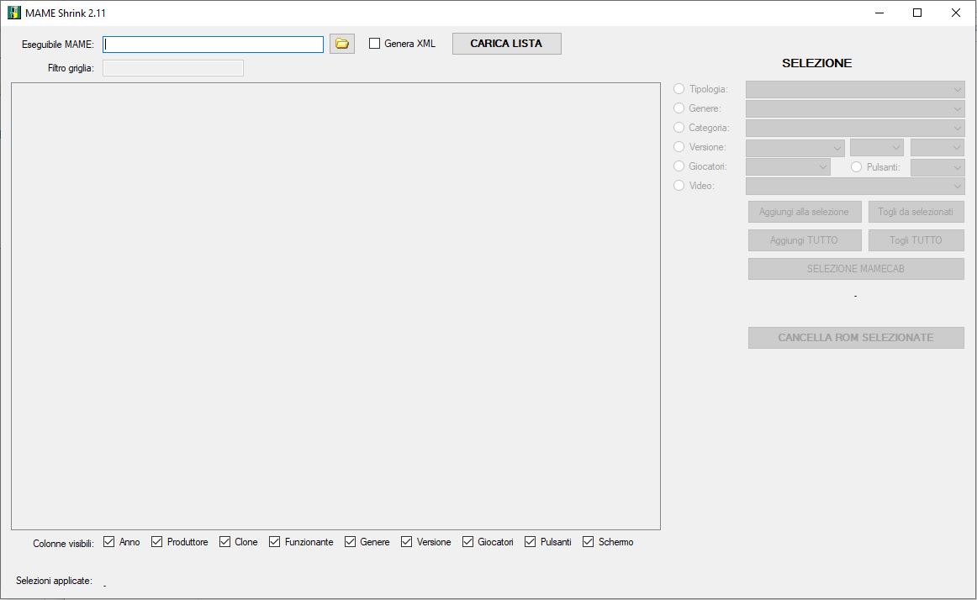Toggle the Versione column checkbox
The width and height of the screenshot is (977, 600).
[407, 542]
